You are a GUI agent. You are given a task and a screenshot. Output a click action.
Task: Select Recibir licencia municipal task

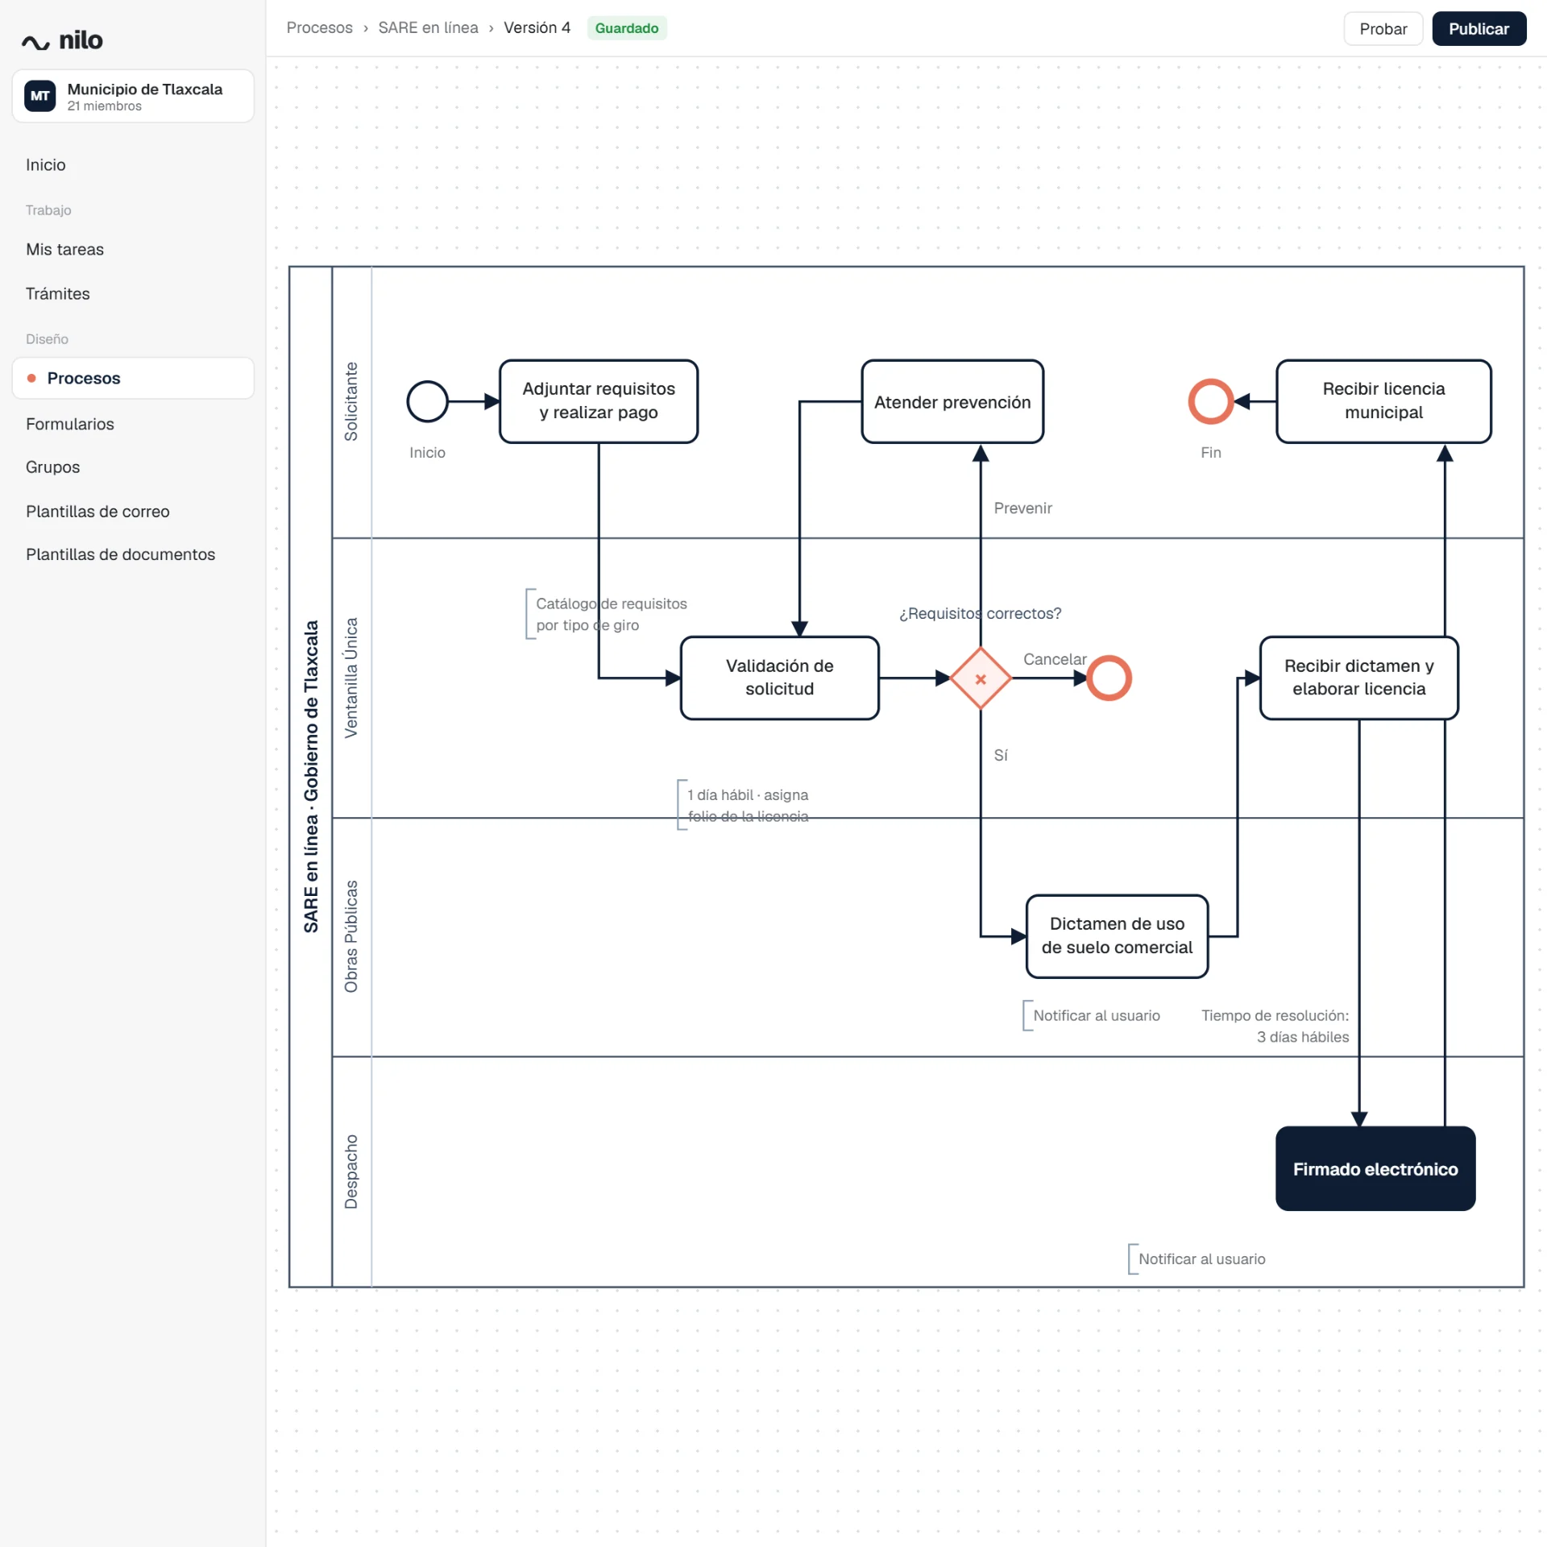coord(1383,401)
